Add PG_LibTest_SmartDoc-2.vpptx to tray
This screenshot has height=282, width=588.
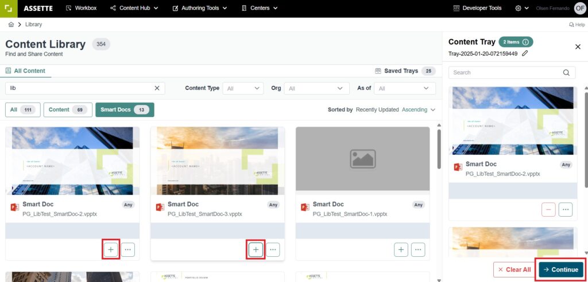coord(111,249)
